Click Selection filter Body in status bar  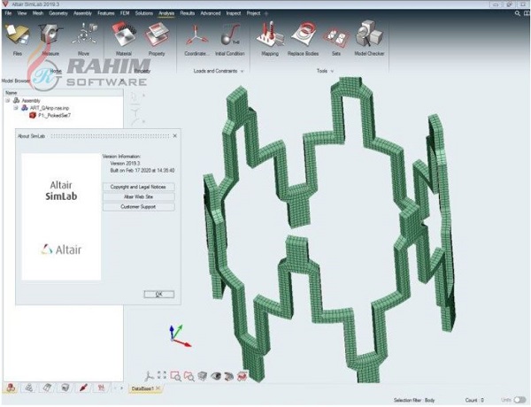414,400
